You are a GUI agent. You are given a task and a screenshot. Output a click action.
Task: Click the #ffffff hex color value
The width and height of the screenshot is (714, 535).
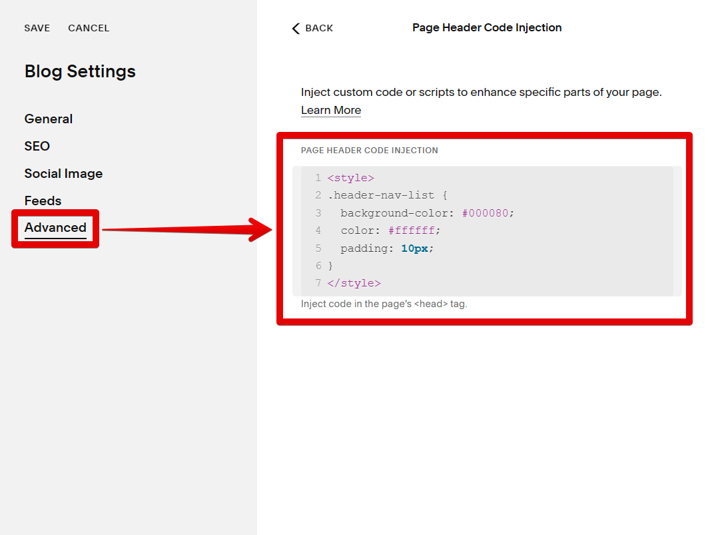pos(413,231)
